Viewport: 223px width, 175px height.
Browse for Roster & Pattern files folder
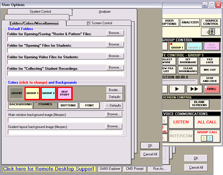coord(115,33)
